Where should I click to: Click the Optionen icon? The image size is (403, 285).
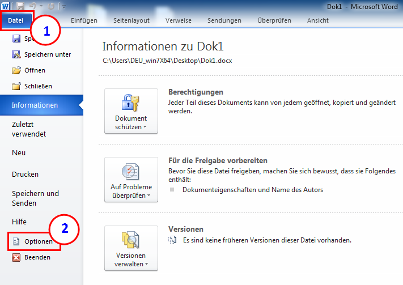pyautogui.click(x=16, y=241)
